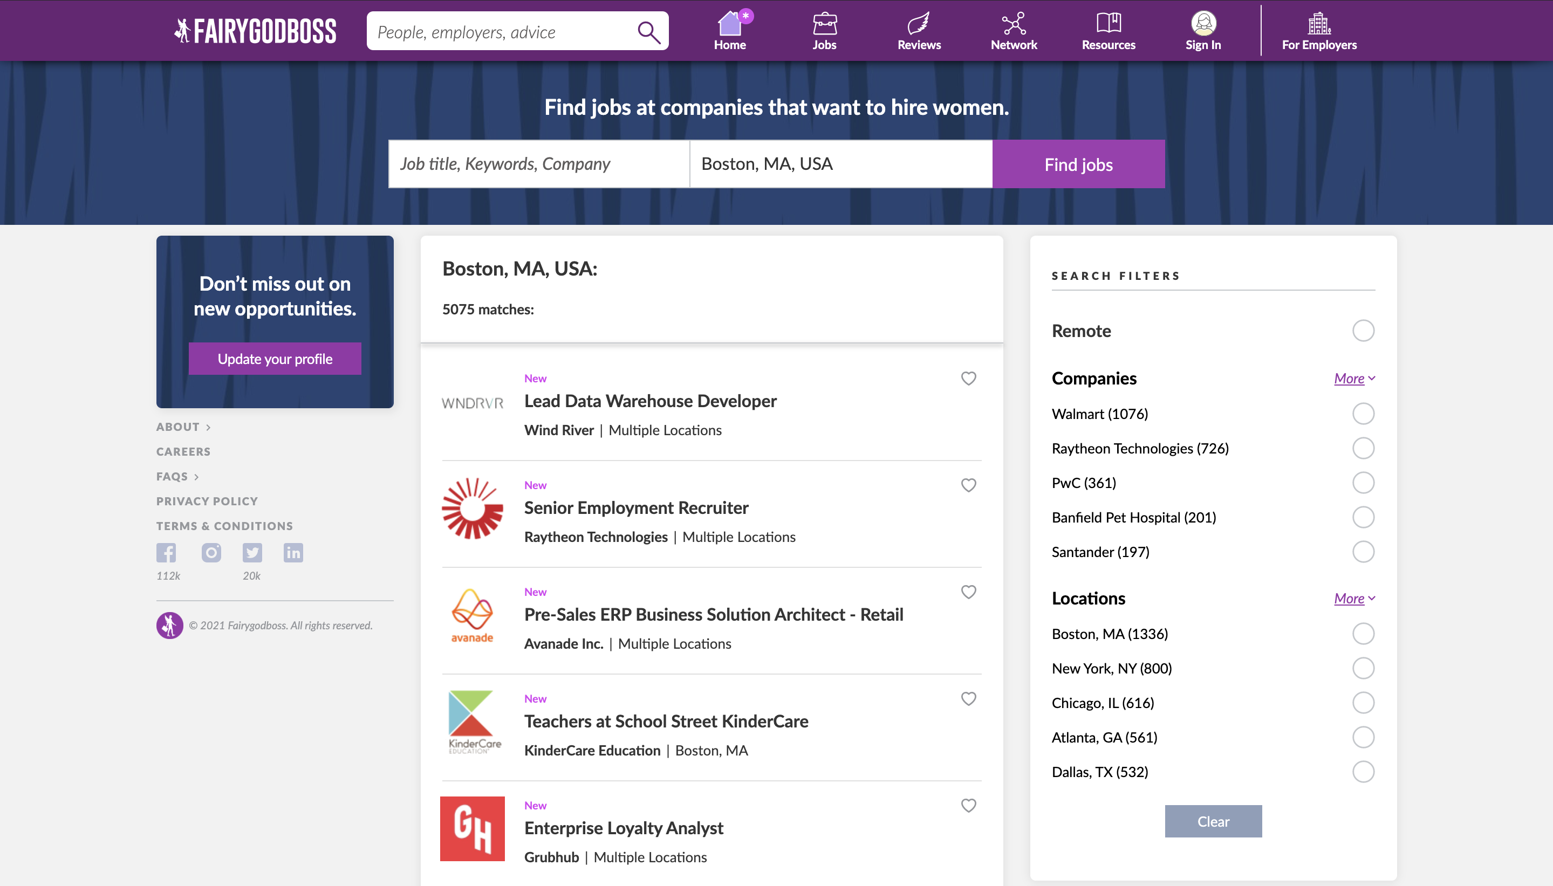Select the Banfield Pet Hospital (201) filter

point(1363,517)
